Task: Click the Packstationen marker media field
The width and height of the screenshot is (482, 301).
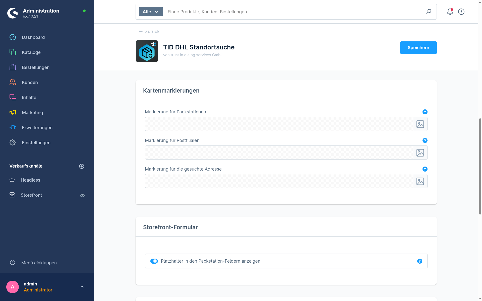Action: tap(279, 124)
